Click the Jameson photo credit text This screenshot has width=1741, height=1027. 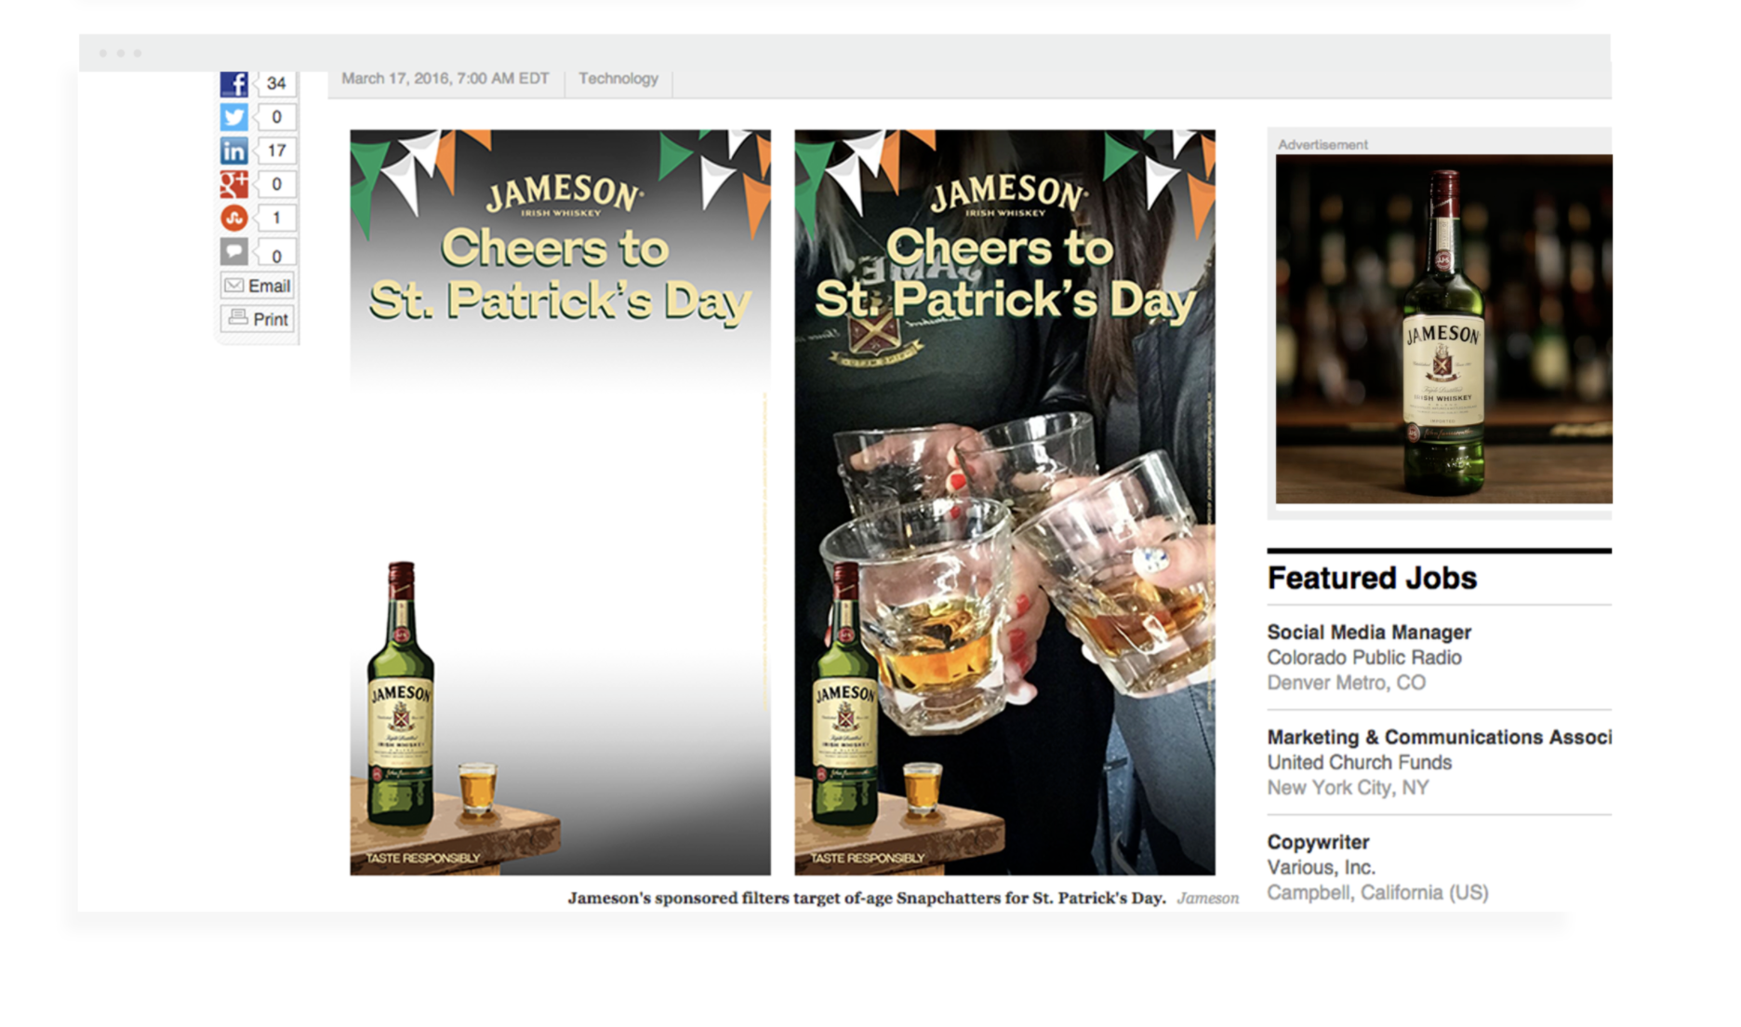click(x=1207, y=899)
